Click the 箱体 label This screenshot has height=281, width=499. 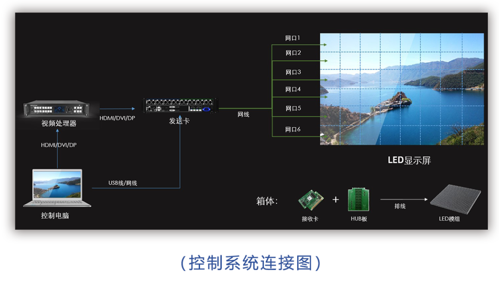point(267,201)
